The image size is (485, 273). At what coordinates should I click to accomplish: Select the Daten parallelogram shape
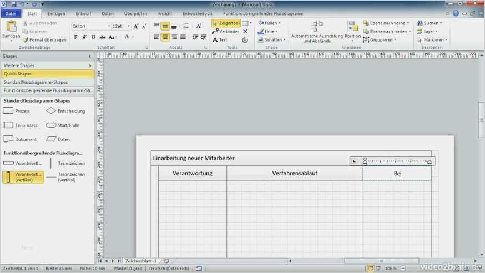tap(58, 139)
